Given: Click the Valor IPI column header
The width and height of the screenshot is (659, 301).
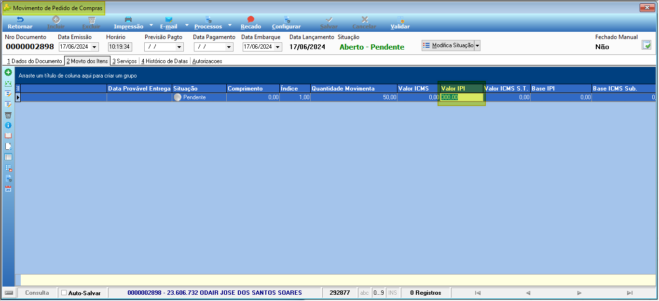Looking at the screenshot, I should click(461, 89).
